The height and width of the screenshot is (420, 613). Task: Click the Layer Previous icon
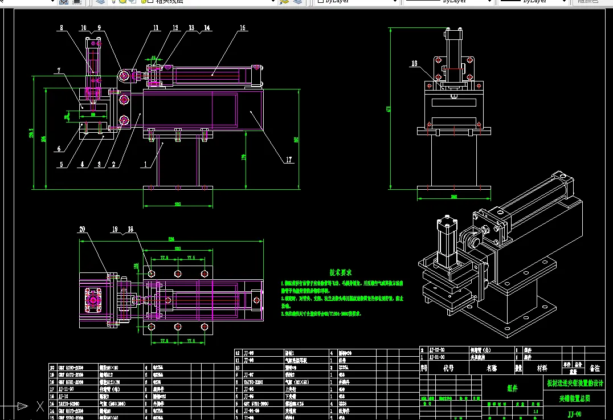click(298, 2)
